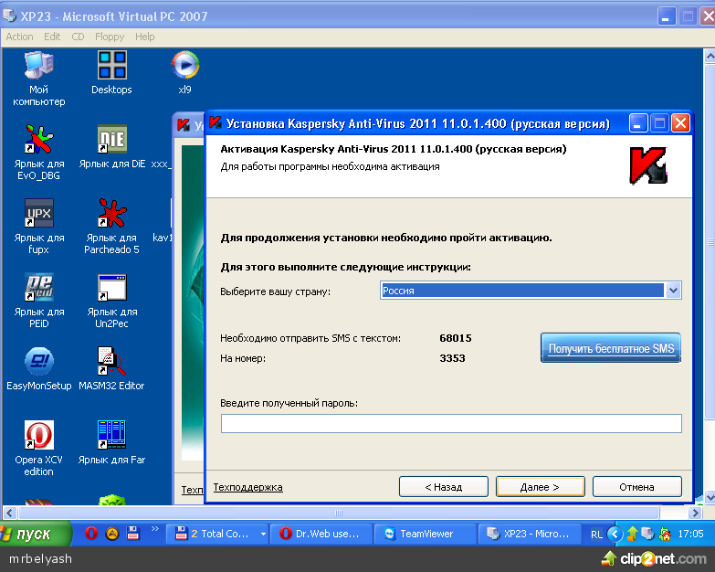Screen dimensions: 715x572
Task: Click the horizontal scrollbar left arrow
Action: pos(10,513)
